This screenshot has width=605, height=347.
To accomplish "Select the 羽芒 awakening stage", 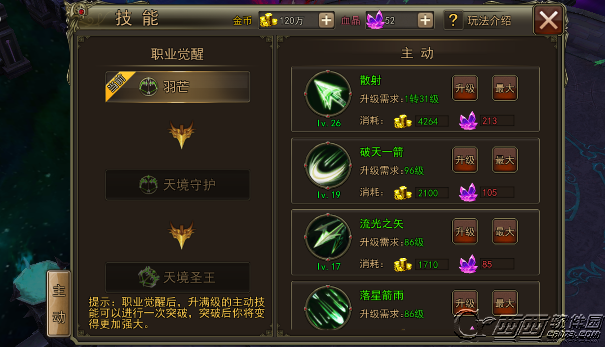I will pos(178,87).
